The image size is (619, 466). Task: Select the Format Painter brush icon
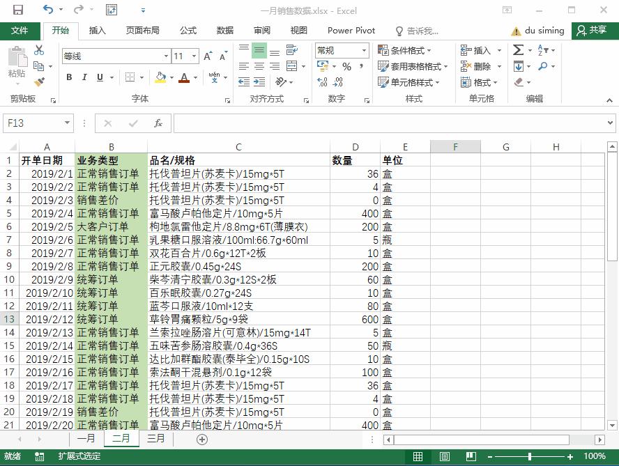click(x=40, y=81)
